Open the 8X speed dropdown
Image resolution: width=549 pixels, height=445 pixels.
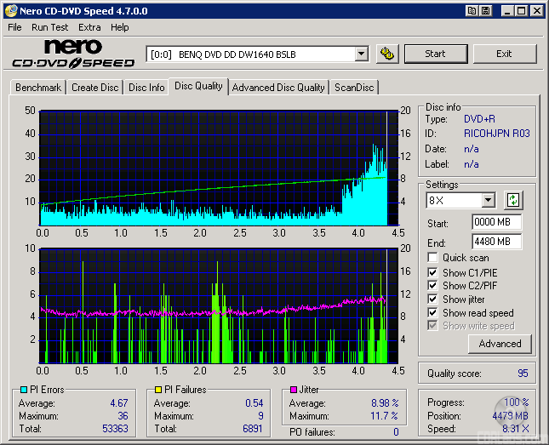(x=488, y=201)
